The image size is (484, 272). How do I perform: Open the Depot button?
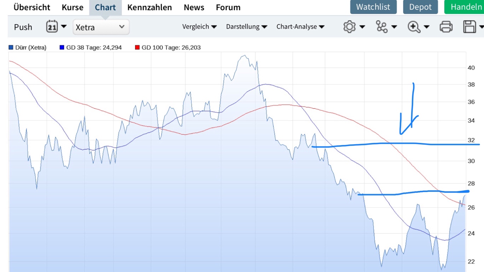click(420, 7)
